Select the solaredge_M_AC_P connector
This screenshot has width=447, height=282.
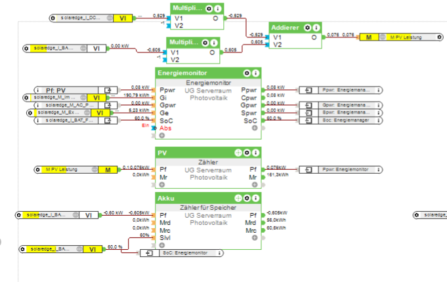(75, 106)
